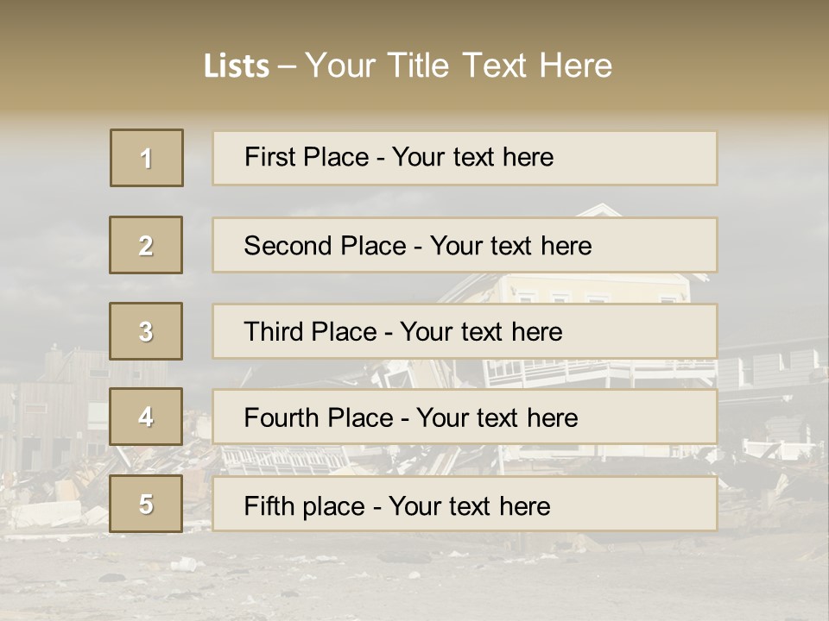Select the bold word Lists in title
Viewport: 829px width, 621px height.
[x=237, y=66]
